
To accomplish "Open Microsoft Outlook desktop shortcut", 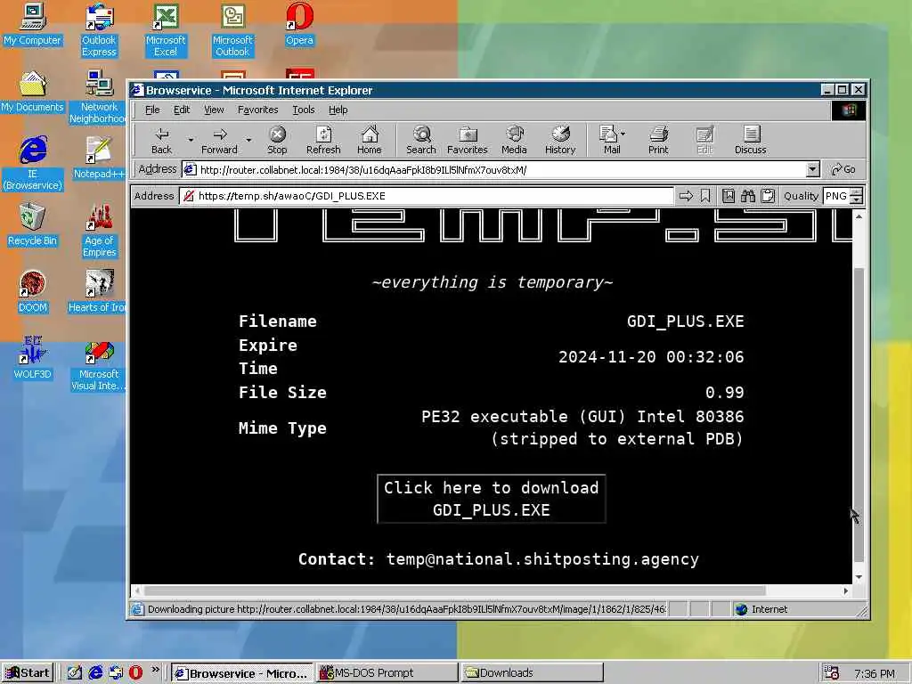I will point(232,30).
